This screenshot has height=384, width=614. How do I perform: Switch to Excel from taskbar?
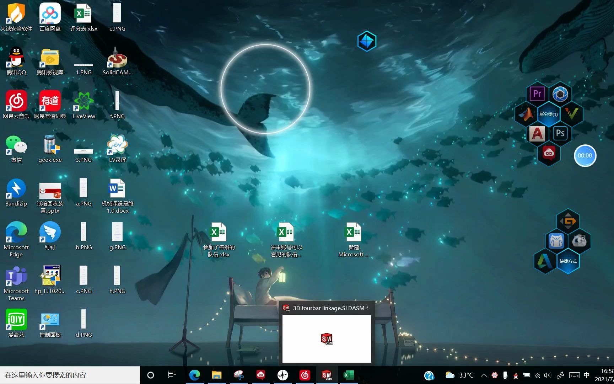click(349, 375)
